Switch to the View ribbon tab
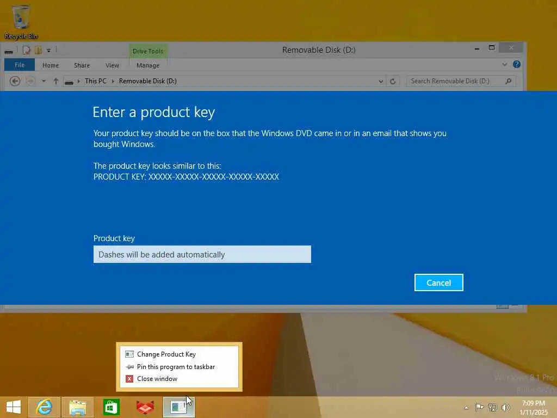 (x=112, y=65)
